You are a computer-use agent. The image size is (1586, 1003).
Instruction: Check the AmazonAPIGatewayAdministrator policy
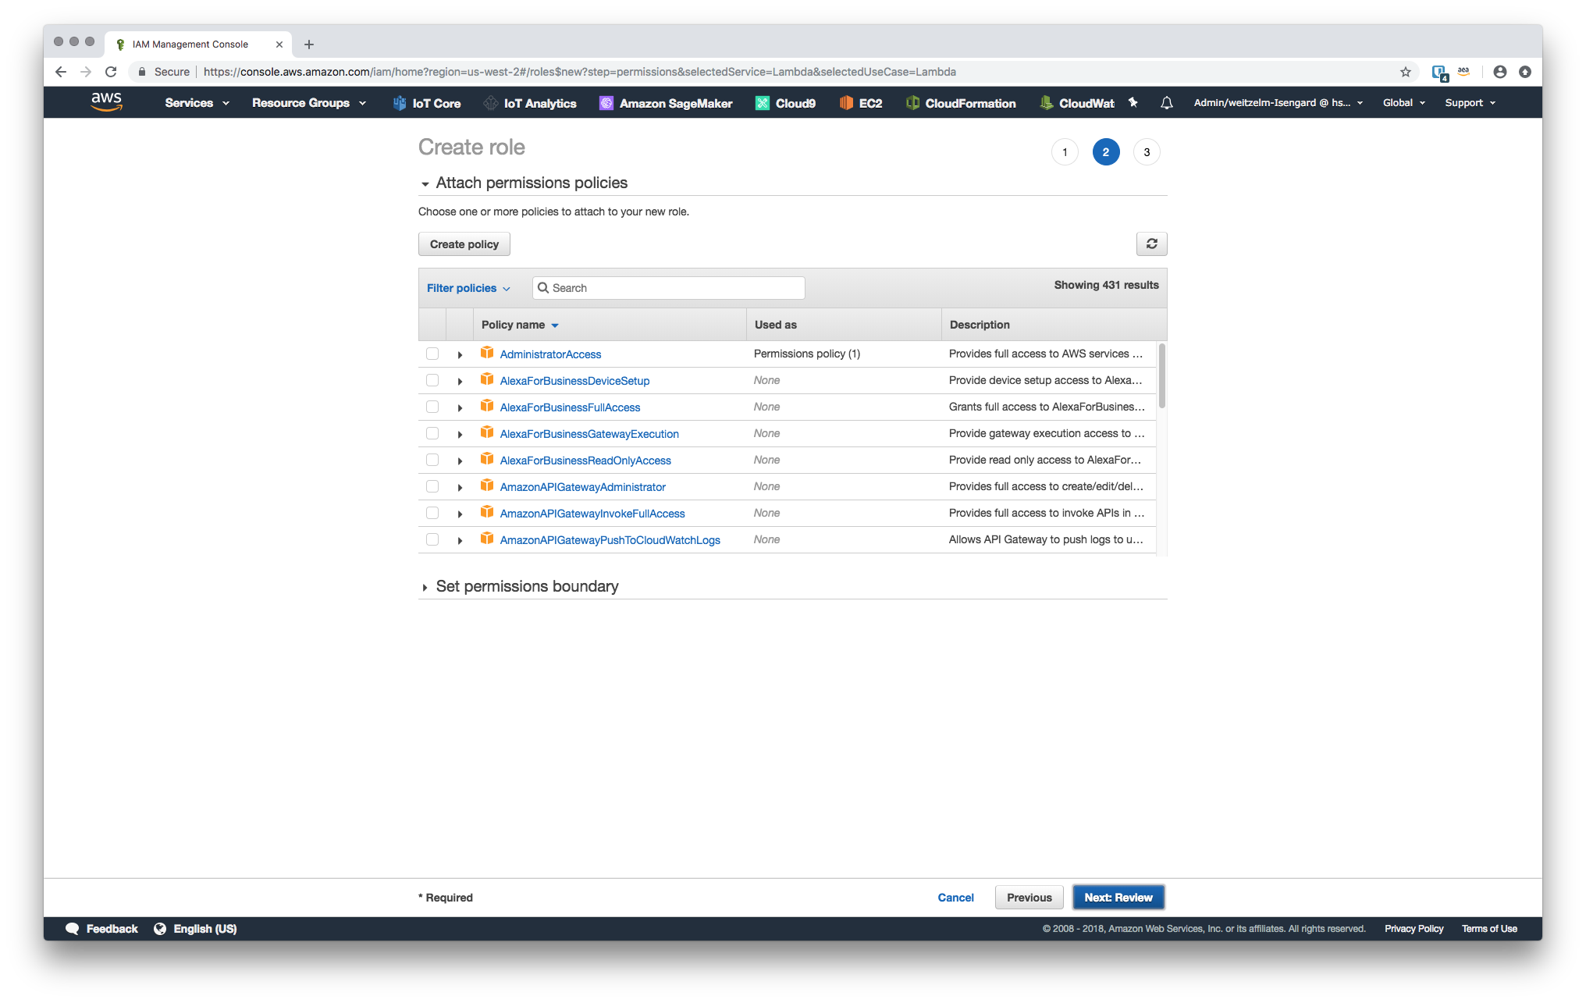(432, 486)
